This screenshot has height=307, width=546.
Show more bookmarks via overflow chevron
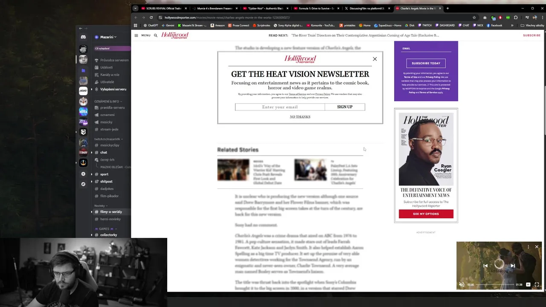pyautogui.click(x=512, y=26)
